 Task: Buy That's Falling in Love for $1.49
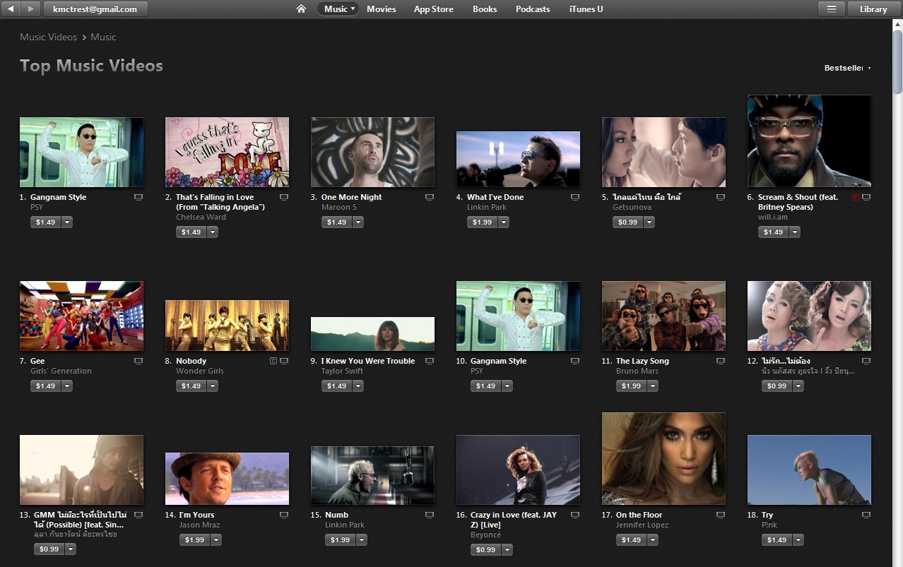(x=191, y=232)
